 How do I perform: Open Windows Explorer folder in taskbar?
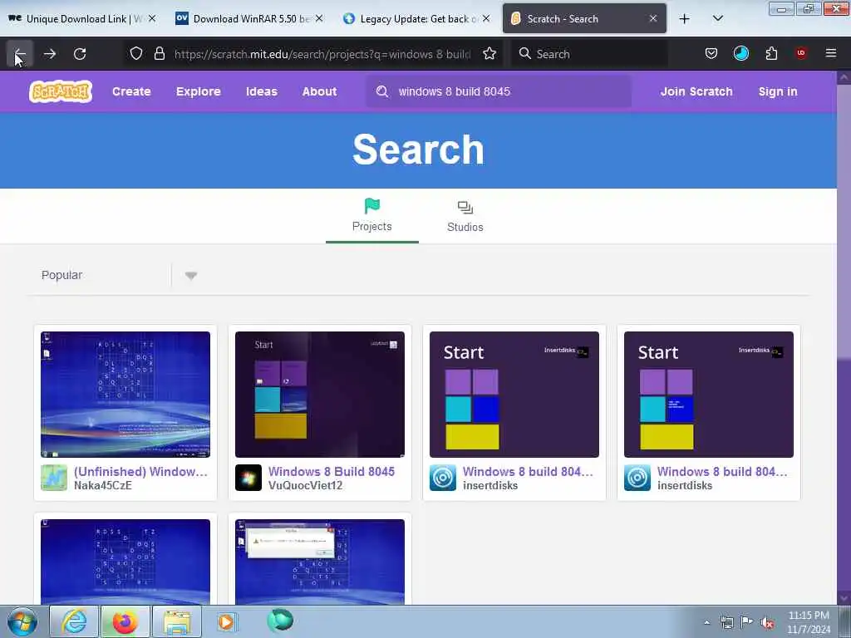click(x=177, y=621)
